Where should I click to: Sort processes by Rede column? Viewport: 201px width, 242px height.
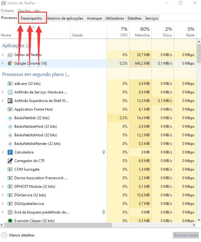pyautogui.click(x=185, y=32)
